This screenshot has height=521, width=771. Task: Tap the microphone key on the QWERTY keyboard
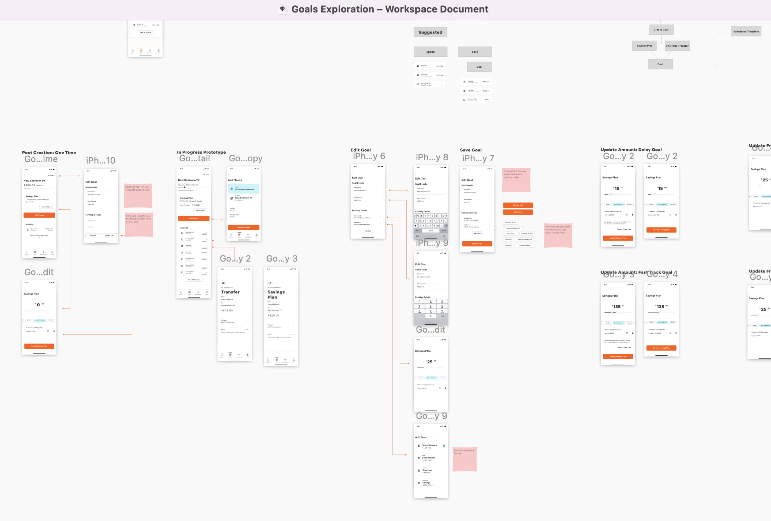coord(444,236)
